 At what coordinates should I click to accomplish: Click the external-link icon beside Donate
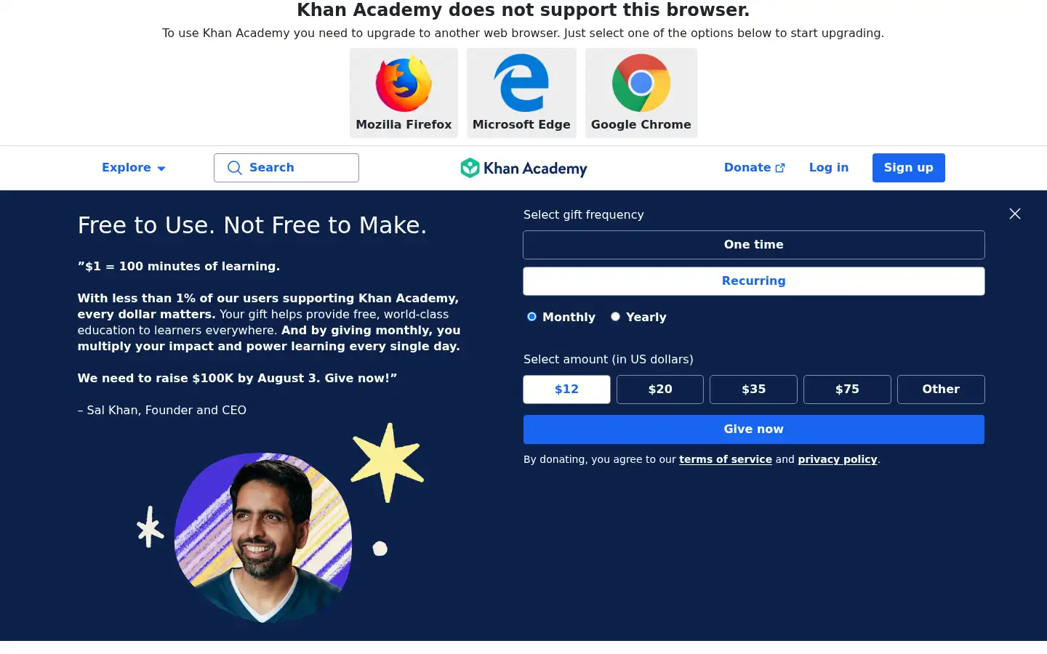click(780, 168)
